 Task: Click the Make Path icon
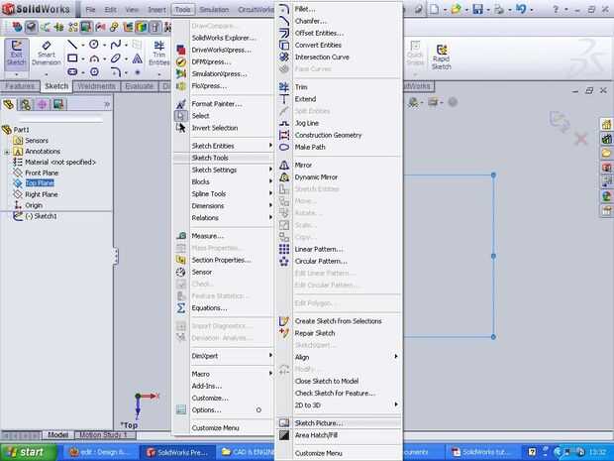(x=284, y=147)
